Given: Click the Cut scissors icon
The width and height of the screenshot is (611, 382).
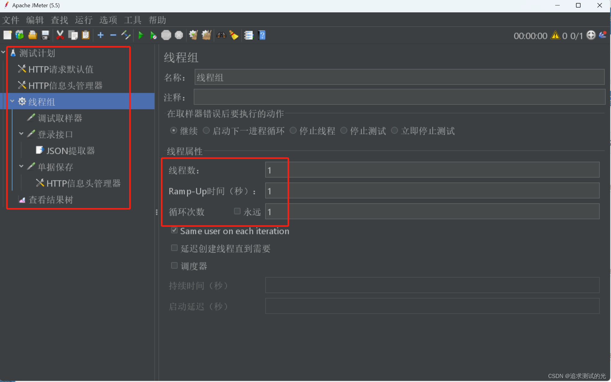Looking at the screenshot, I should [60, 35].
